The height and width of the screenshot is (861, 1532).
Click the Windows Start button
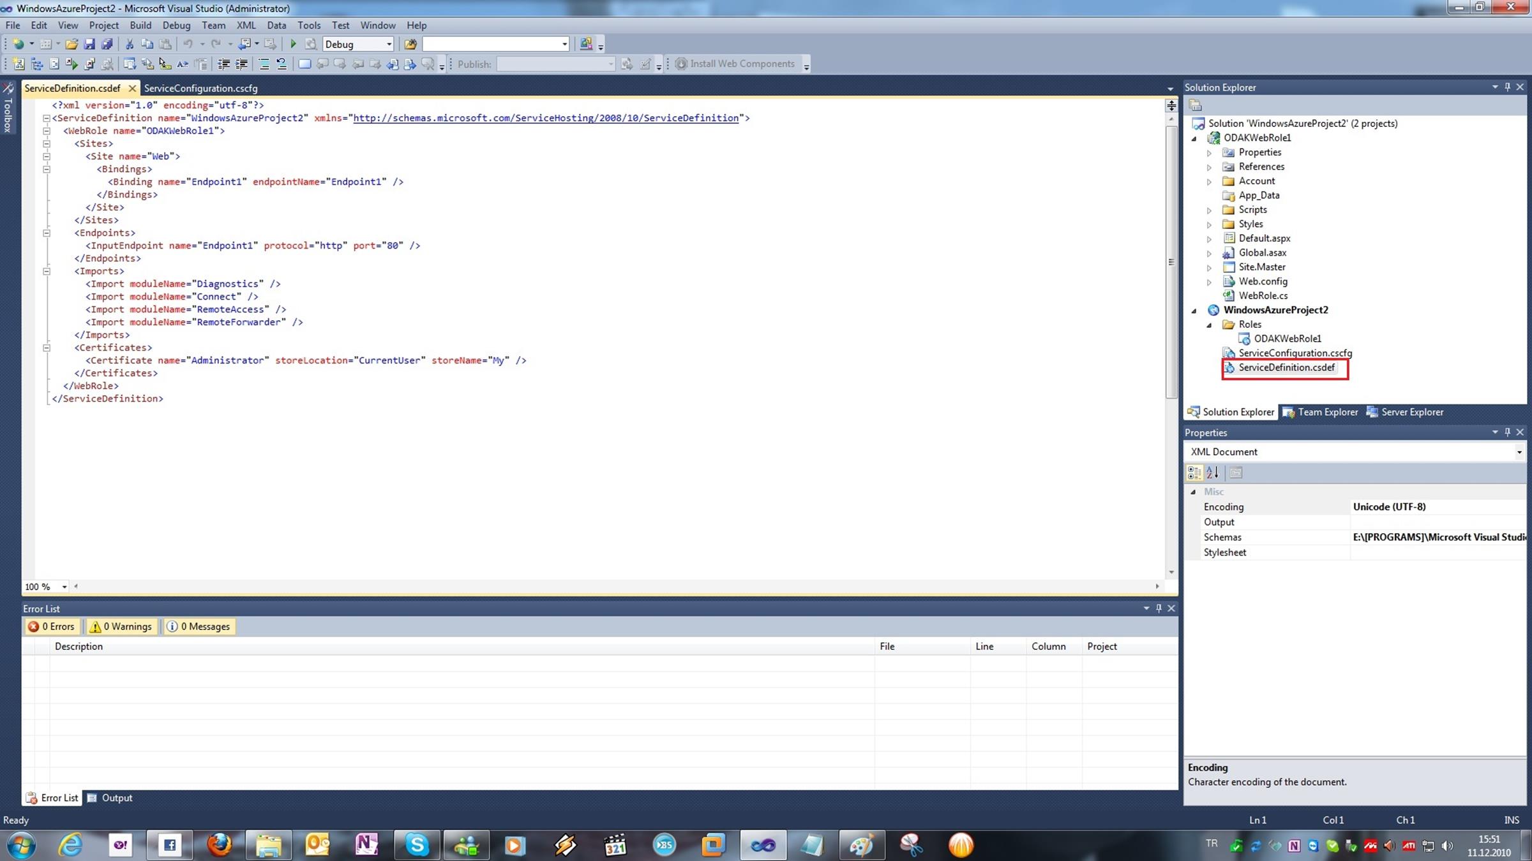point(21,845)
